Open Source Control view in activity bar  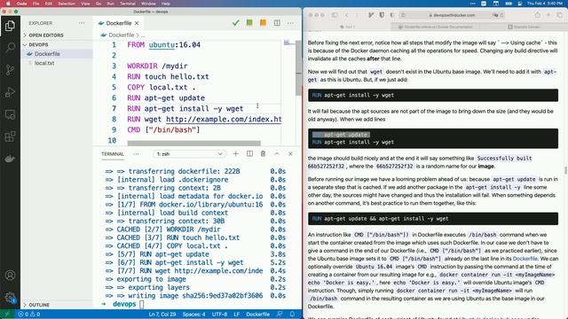coord(10,70)
